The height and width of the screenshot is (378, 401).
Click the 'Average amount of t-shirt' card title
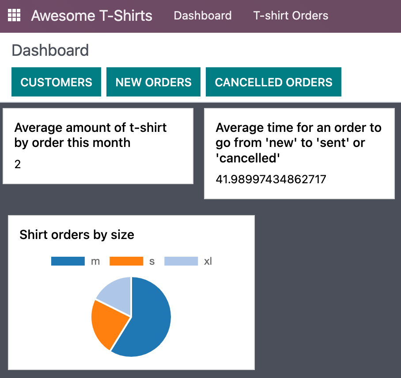pos(91,135)
